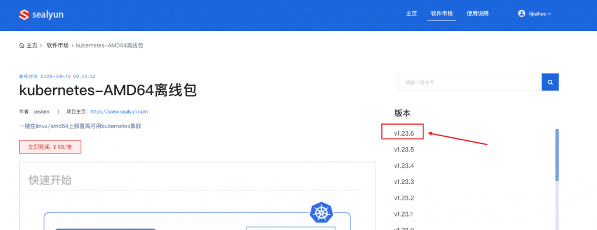Click the 作者：system text
The width and height of the screenshot is (597, 230).
(x=34, y=112)
